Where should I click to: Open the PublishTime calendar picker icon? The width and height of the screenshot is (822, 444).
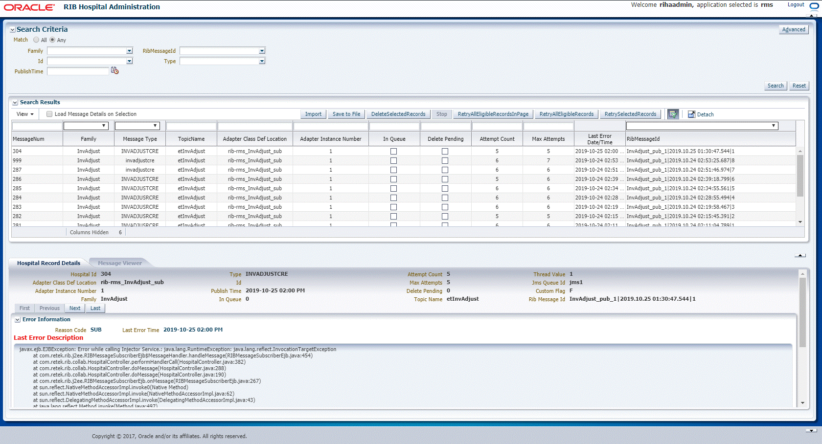coord(115,71)
